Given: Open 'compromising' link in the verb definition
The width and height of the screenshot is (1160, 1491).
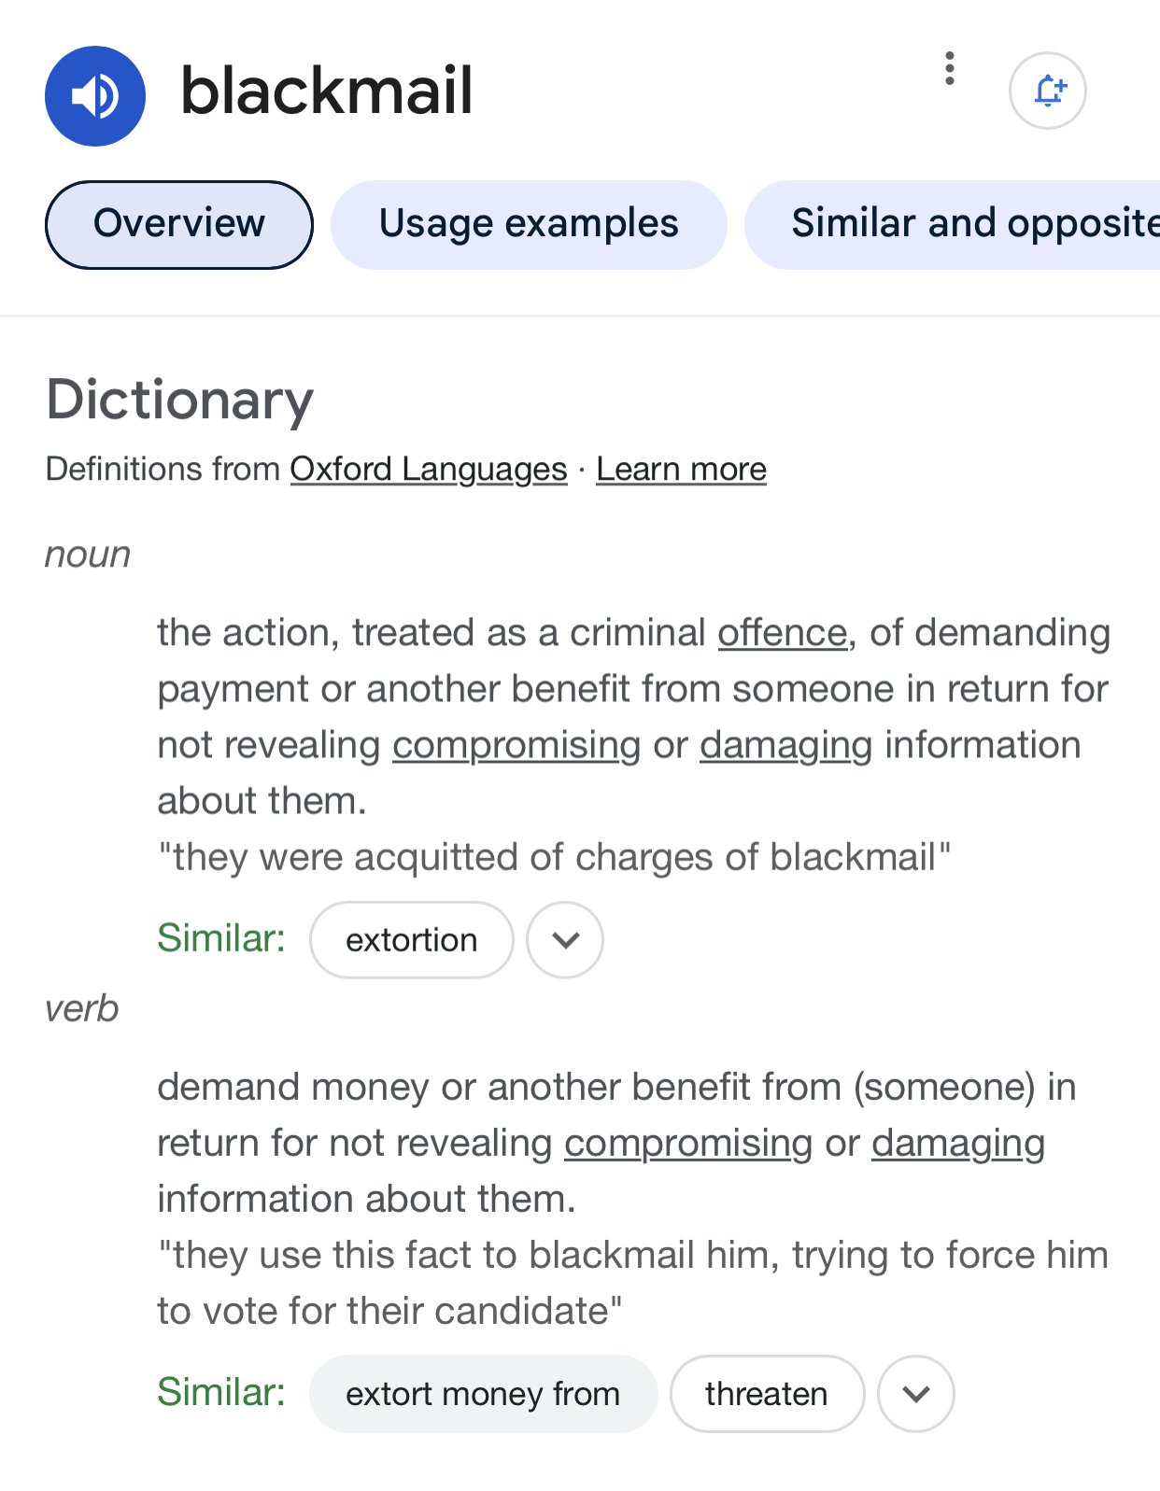Looking at the screenshot, I should [x=688, y=1143].
